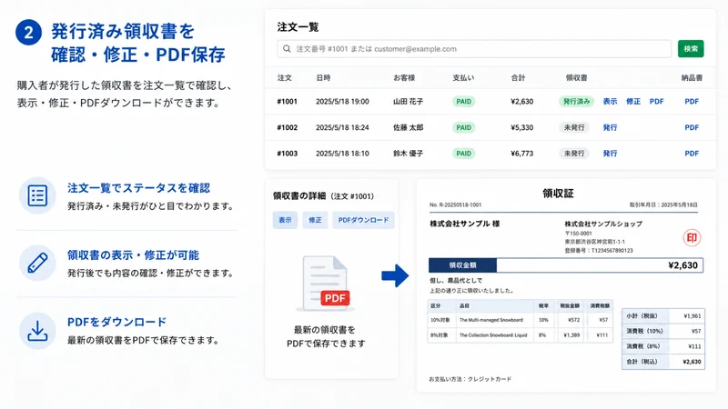728x409 pixels.
Task: Download 納品書 PDF for order #1001
Action: [x=692, y=101]
